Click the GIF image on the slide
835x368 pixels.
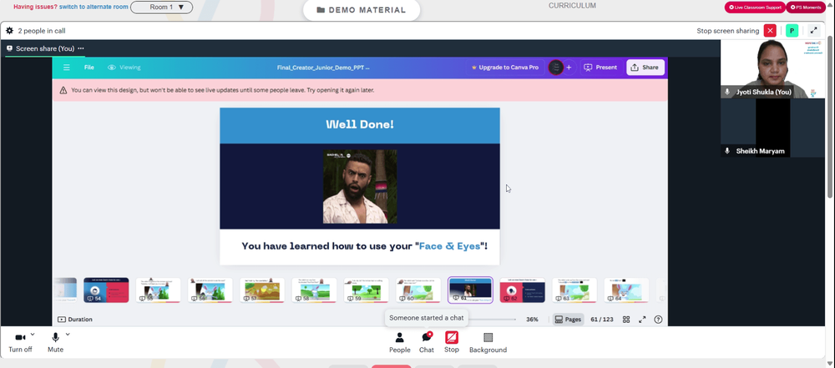(x=360, y=186)
